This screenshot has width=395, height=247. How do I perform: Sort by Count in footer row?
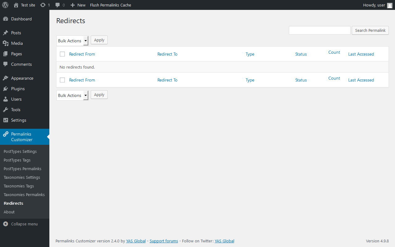click(334, 78)
